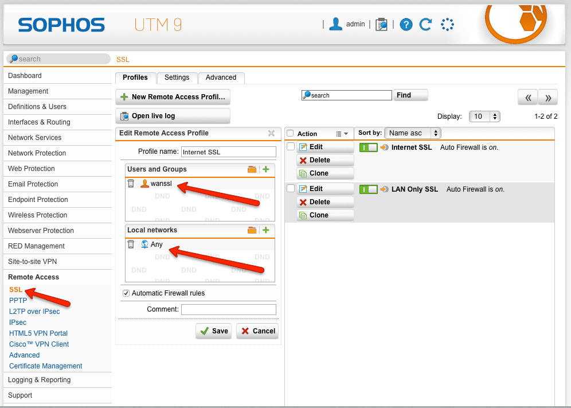Viewport: 571px width, 408px height.
Task: Switch to the Settings tab
Action: (x=177, y=77)
